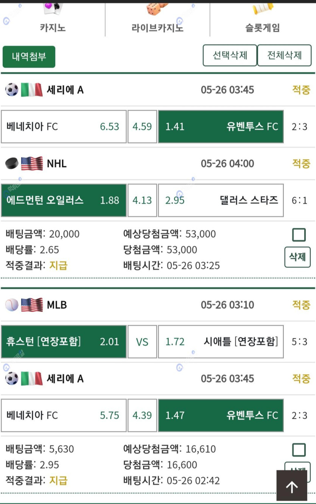This screenshot has width=316, height=504.
Task: Open the 라이브카지노 dice icon
Action: 157,8
